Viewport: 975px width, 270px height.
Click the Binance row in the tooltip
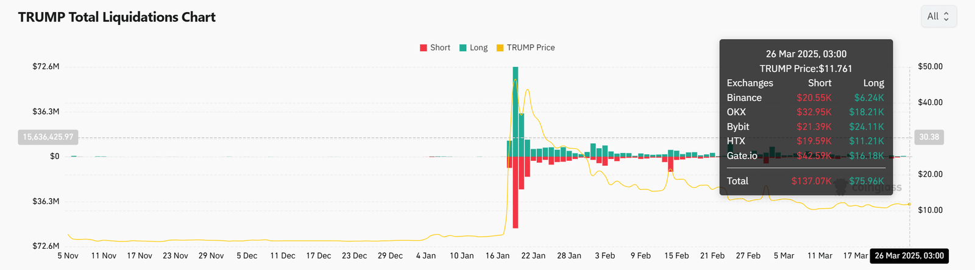805,98
